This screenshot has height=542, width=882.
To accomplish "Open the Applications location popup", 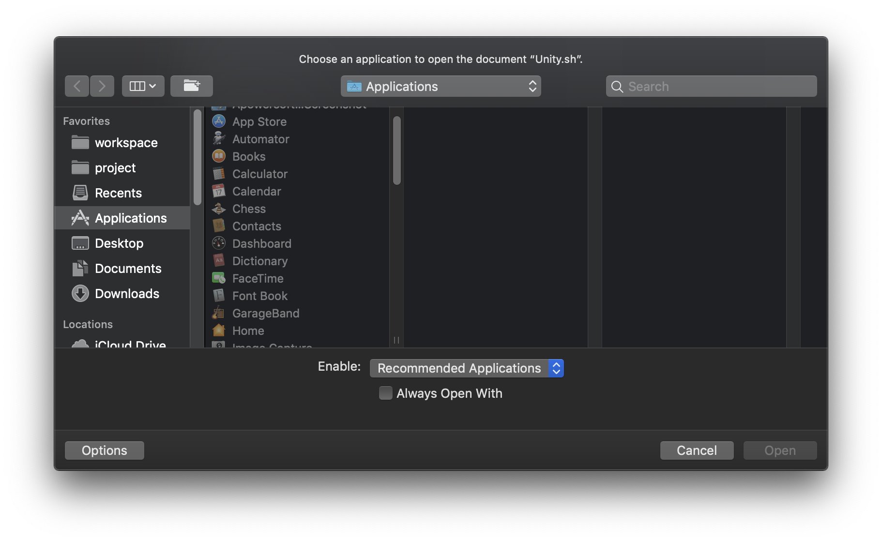I will pyautogui.click(x=441, y=86).
